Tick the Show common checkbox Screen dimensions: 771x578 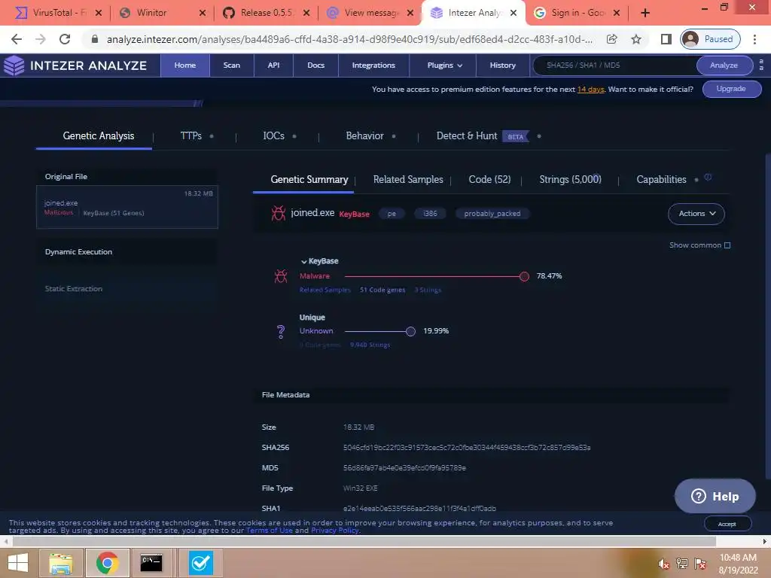pyautogui.click(x=727, y=245)
